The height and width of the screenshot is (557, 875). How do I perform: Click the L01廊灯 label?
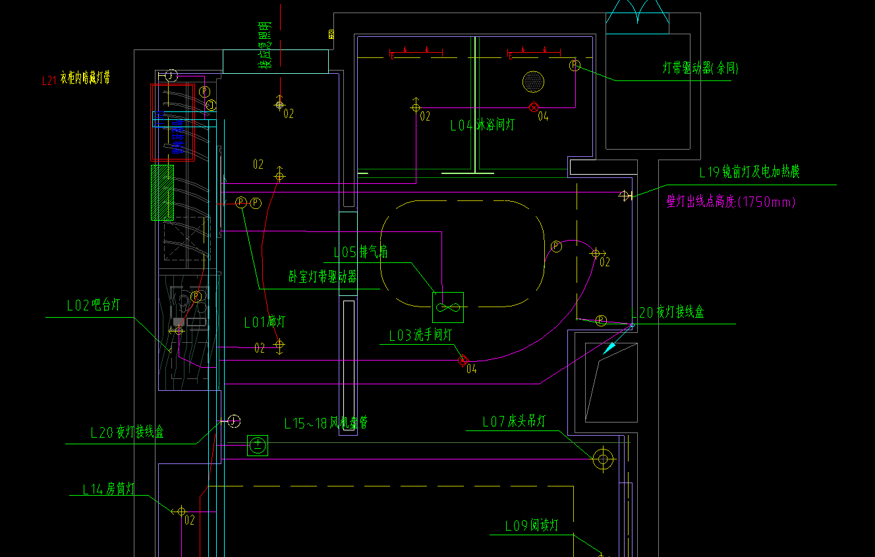(265, 322)
